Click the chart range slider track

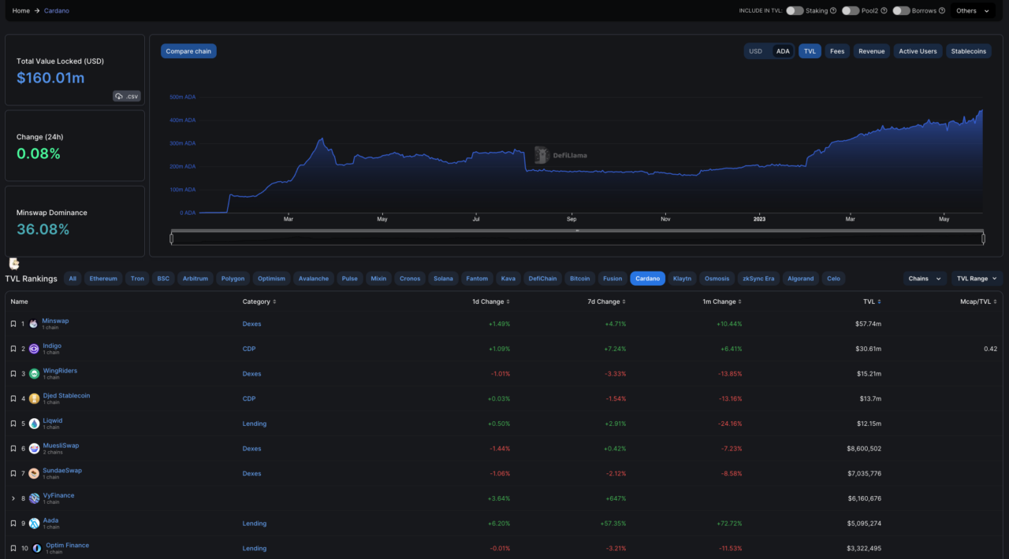pos(577,238)
